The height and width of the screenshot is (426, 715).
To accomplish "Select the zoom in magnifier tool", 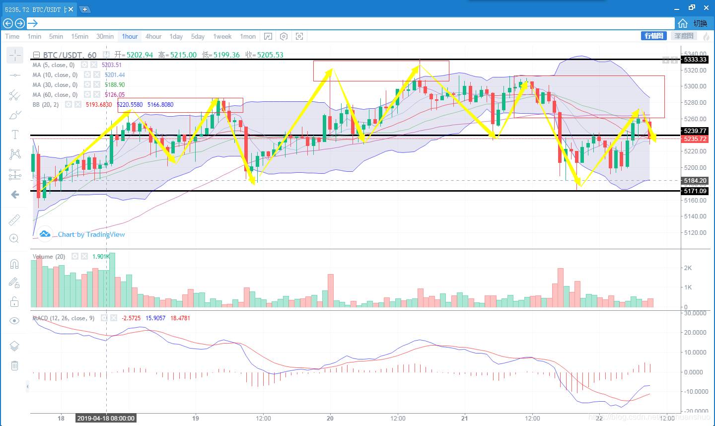I will click(15, 239).
